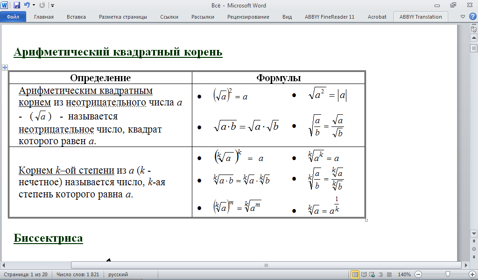The height and width of the screenshot is (280, 478).
Task: Click the ruler toggle icon above scrollbar
Action: pos(474,29)
